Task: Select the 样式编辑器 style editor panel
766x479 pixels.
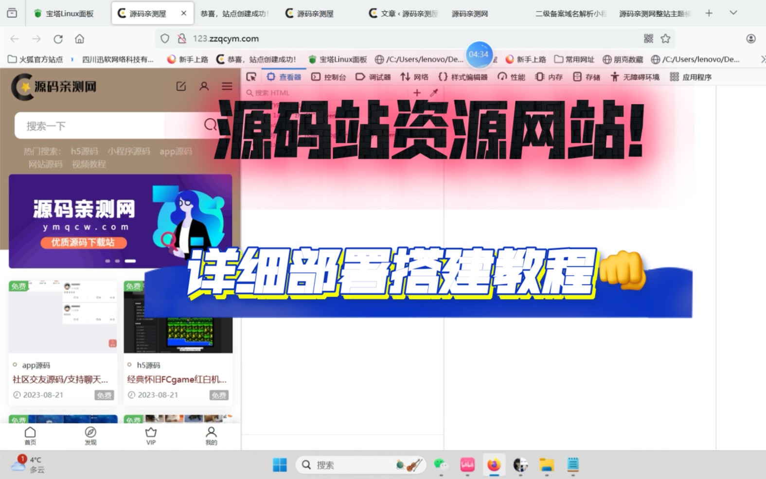Action: click(463, 77)
